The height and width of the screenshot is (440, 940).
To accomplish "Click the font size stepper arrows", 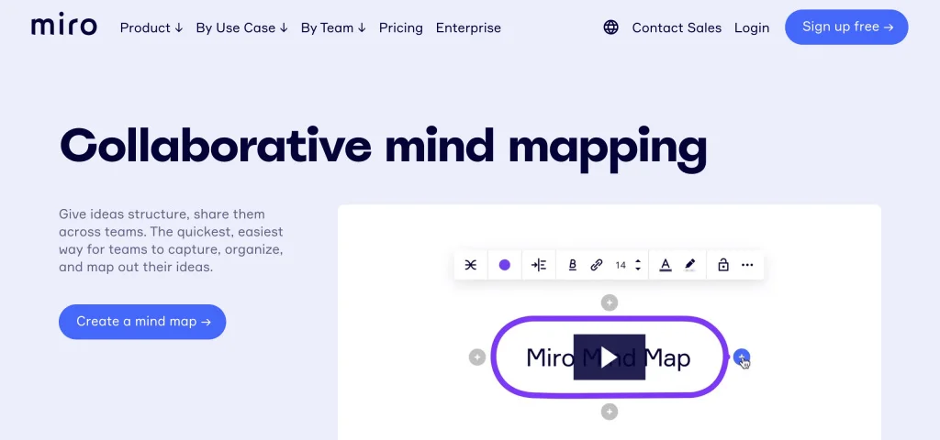I will pos(638,265).
